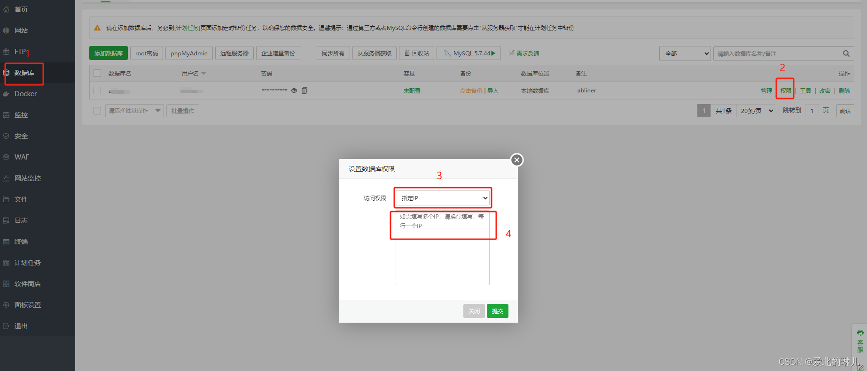The height and width of the screenshot is (371, 867).
Task: Toggle the checkbox beside 请选择批量操作
Action: coord(97,111)
